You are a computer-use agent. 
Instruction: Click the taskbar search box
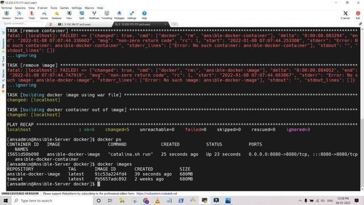52,200
